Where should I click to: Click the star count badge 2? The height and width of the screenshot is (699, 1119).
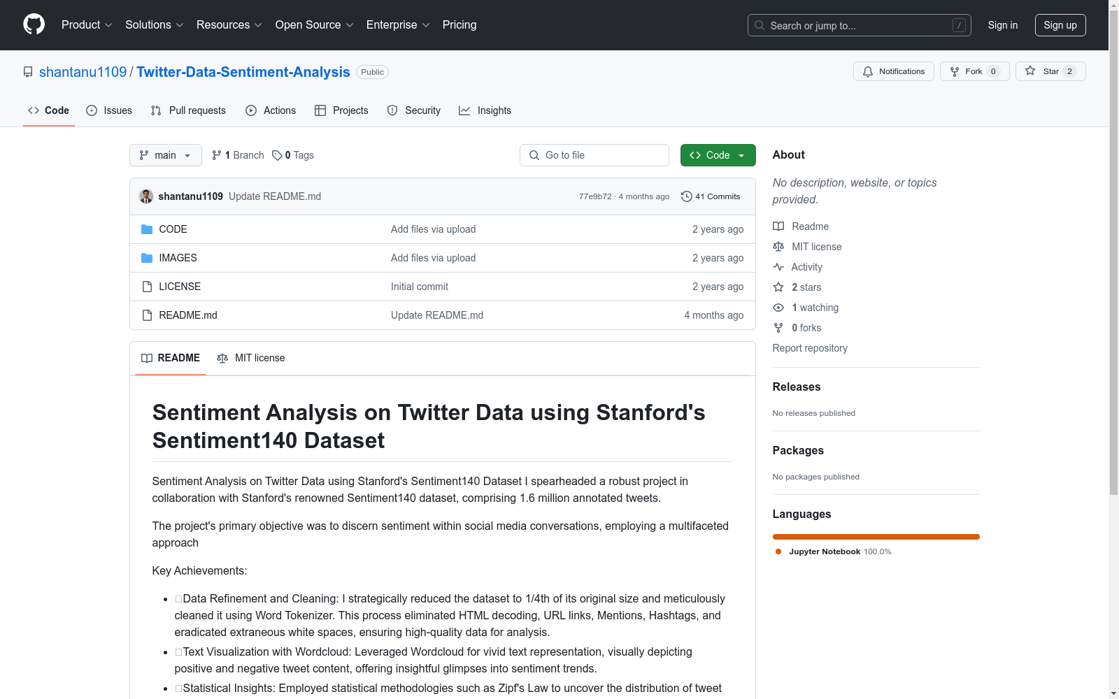pos(1069,71)
